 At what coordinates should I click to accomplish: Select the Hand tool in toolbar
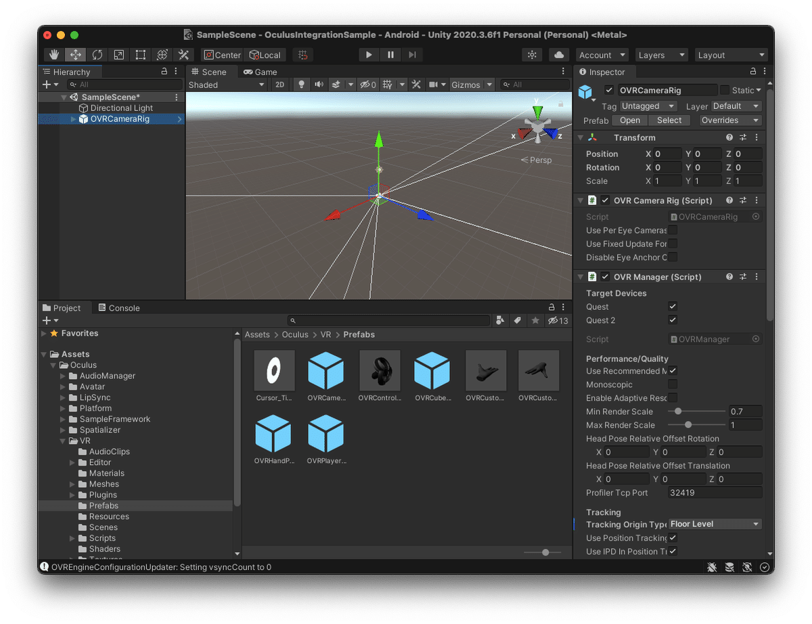[x=55, y=55]
